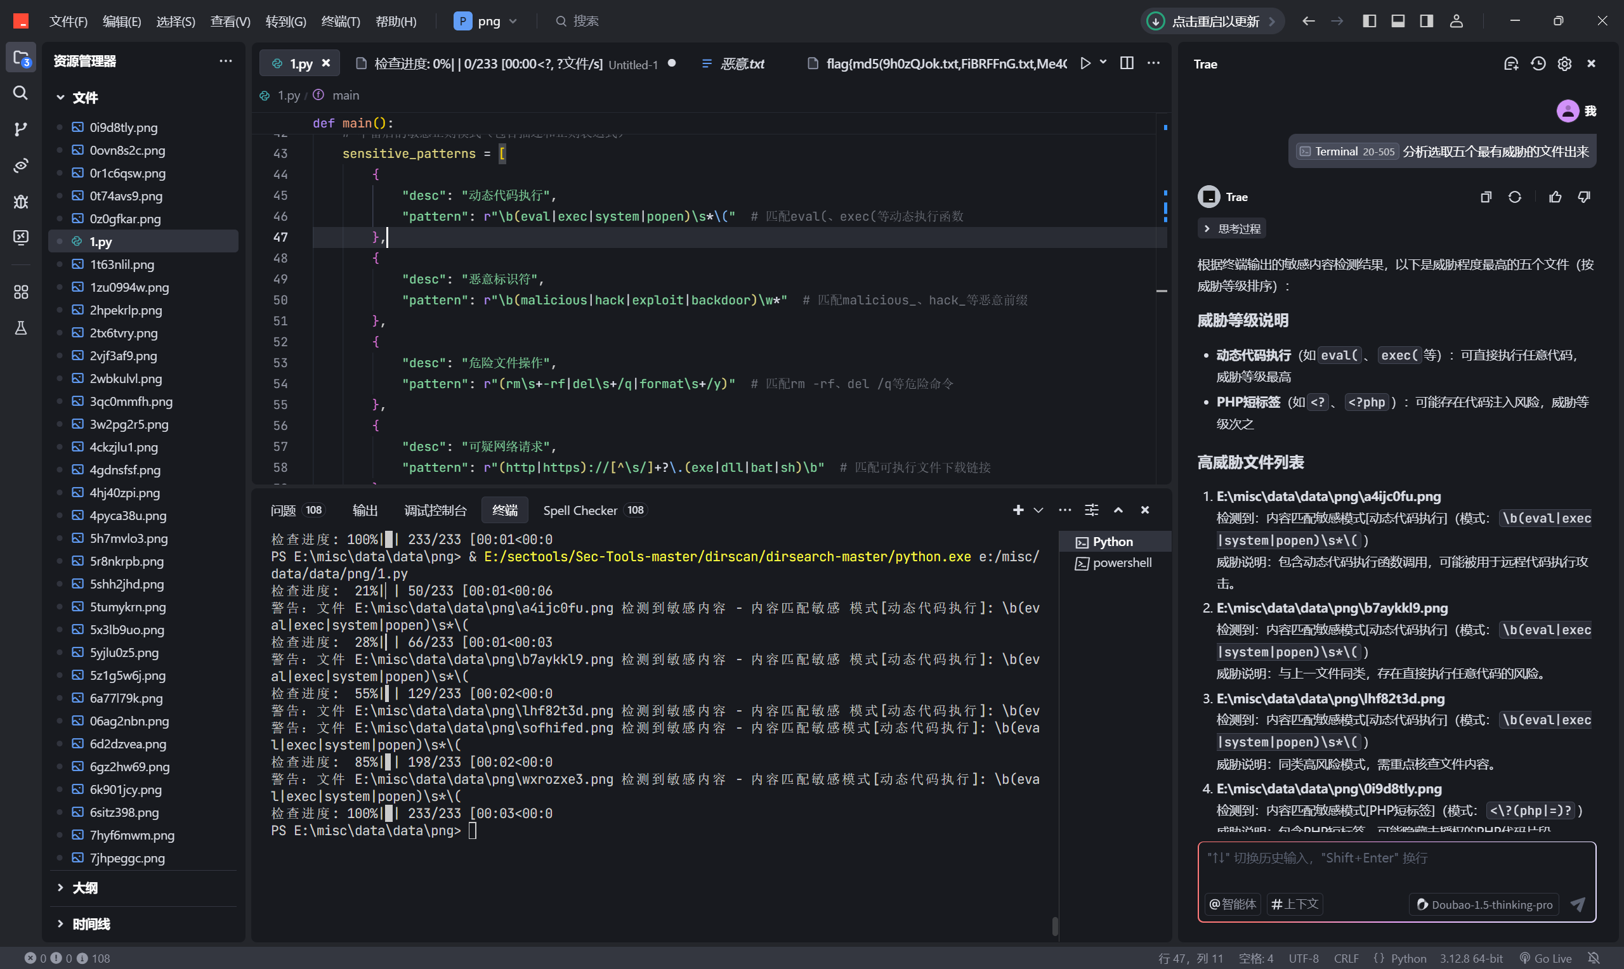Toggle the primary sidebar layout
Viewport: 1624px width, 969px height.
click(1370, 21)
